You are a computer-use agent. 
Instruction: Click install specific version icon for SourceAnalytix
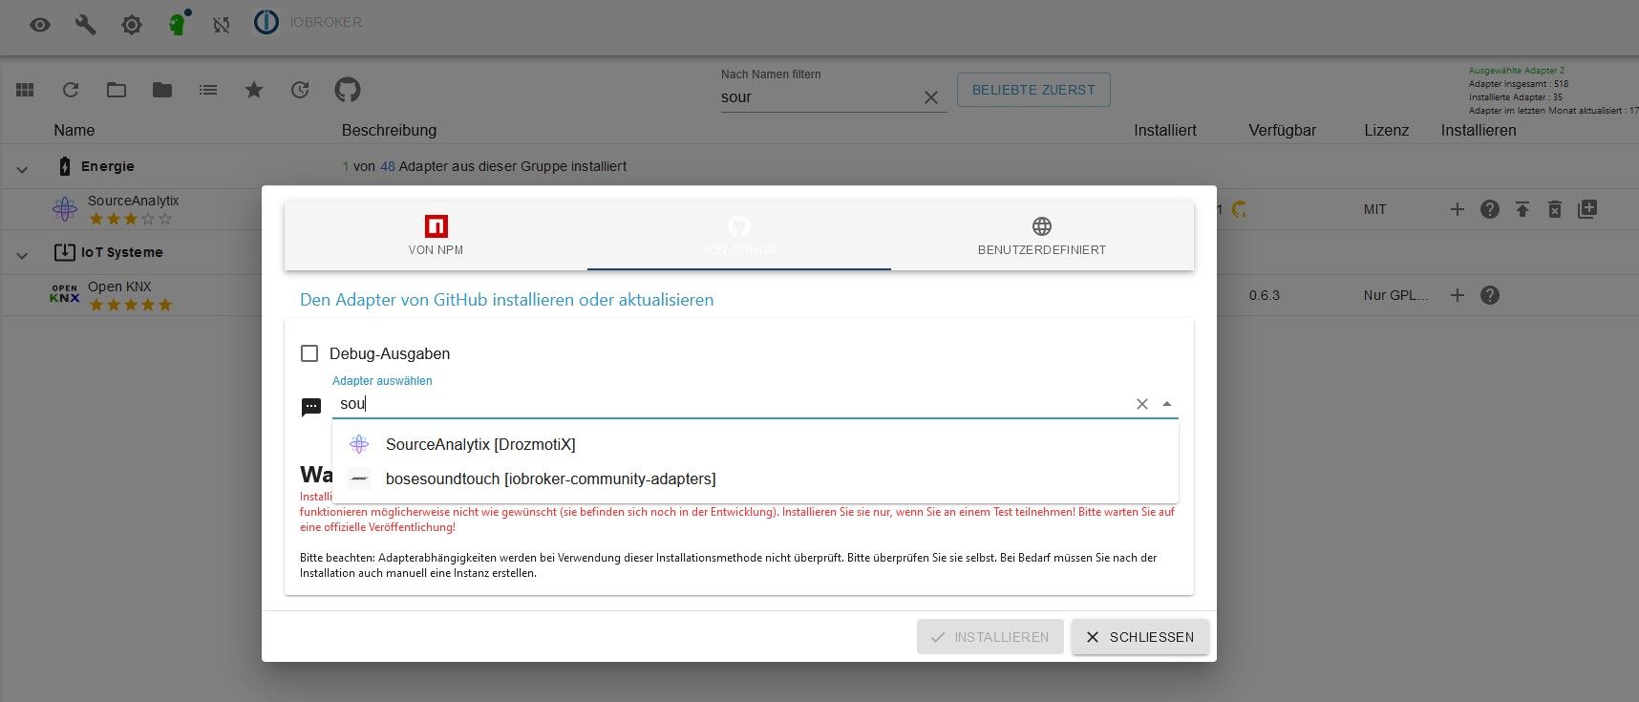point(1587,209)
